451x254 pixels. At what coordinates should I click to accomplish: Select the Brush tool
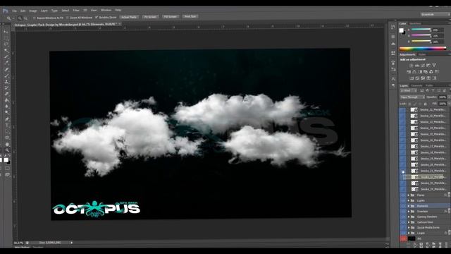6,75
